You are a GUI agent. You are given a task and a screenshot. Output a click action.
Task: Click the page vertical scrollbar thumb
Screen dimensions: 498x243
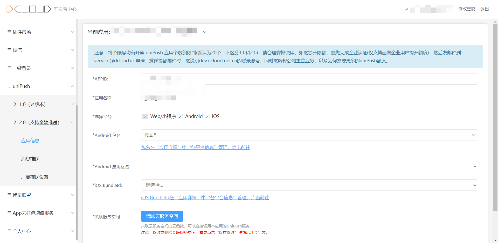(495, 117)
